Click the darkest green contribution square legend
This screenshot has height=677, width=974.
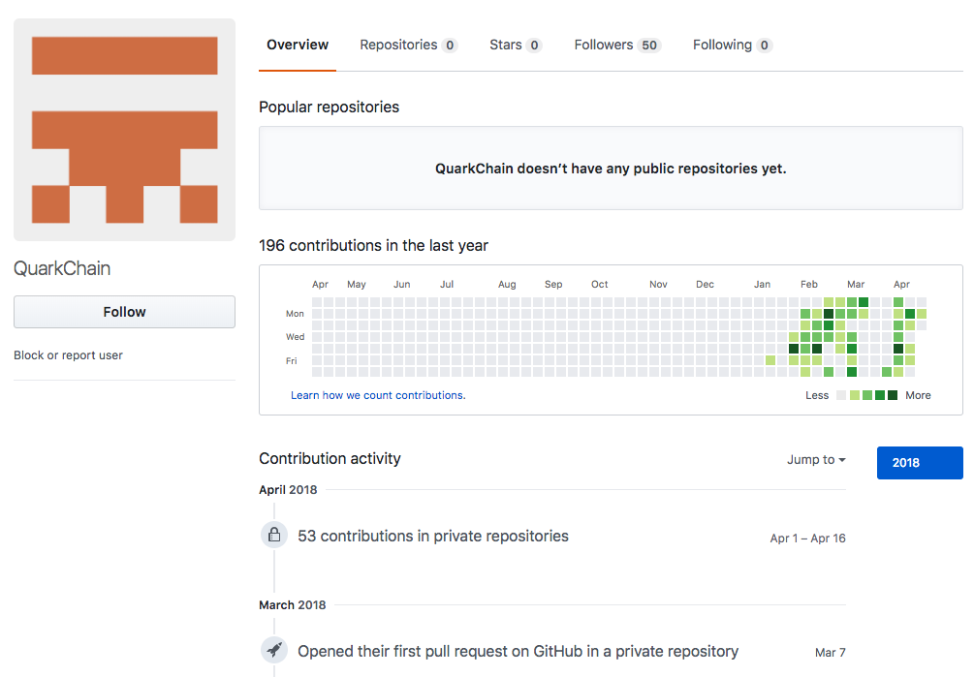coord(893,395)
